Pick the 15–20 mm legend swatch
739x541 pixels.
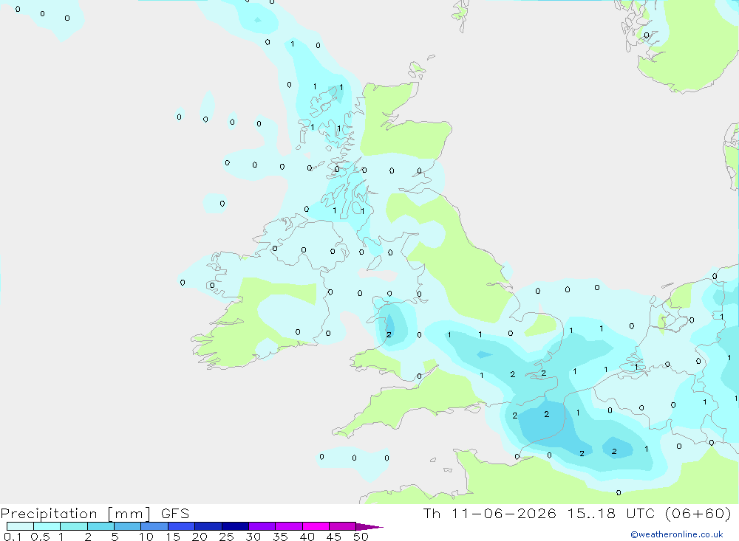click(x=182, y=526)
